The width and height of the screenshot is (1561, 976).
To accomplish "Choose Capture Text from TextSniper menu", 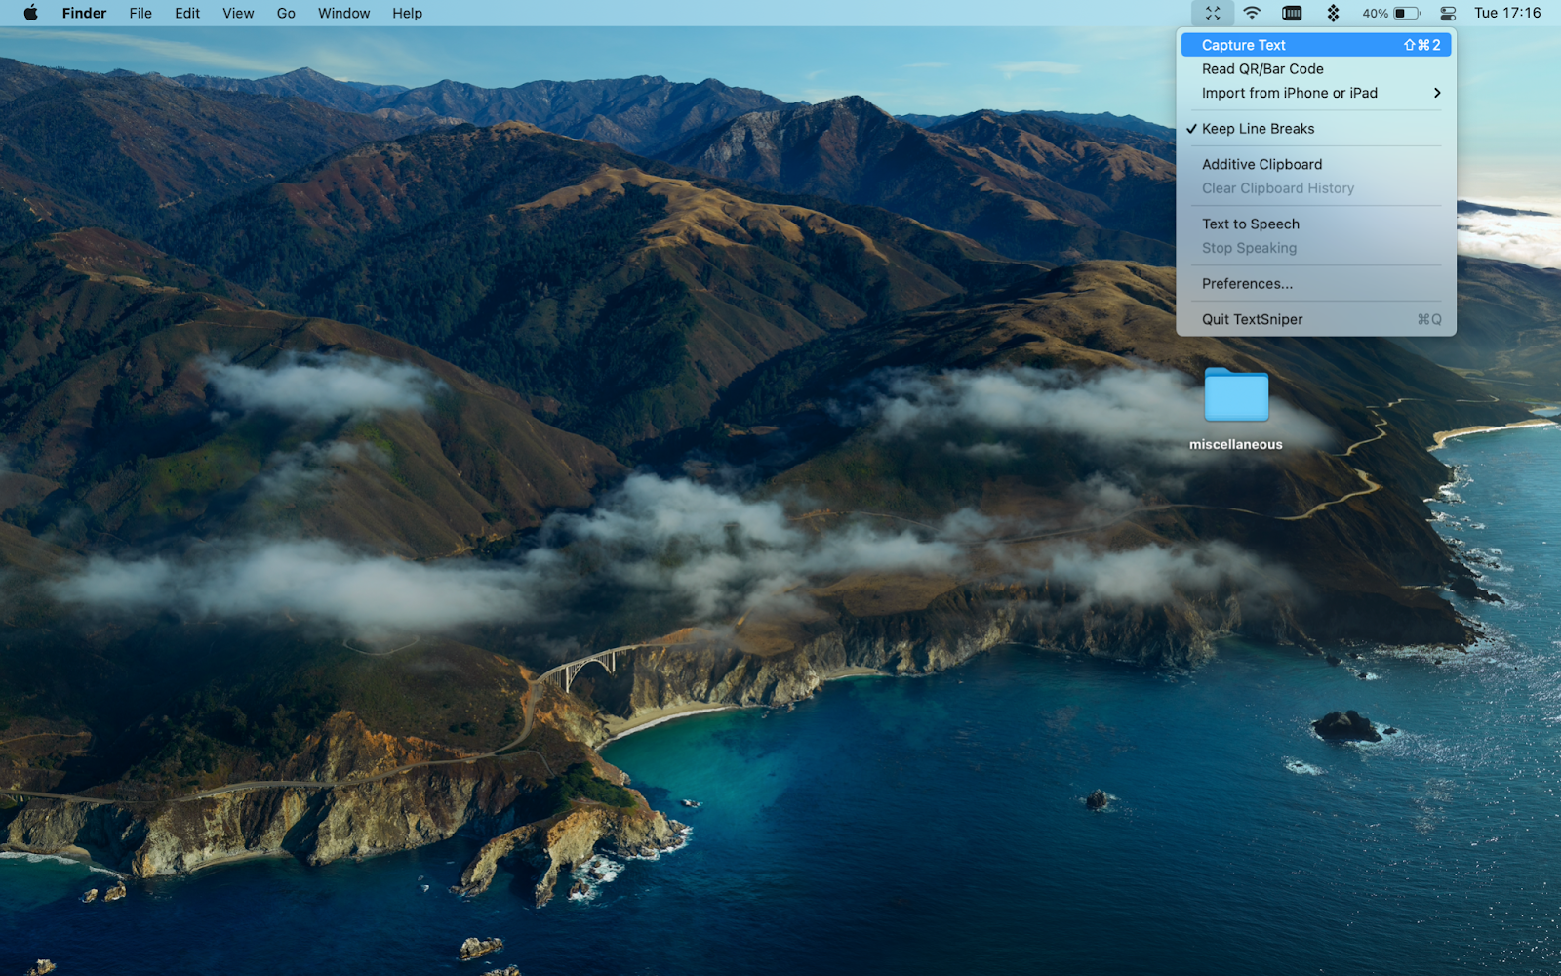I will click(1316, 45).
